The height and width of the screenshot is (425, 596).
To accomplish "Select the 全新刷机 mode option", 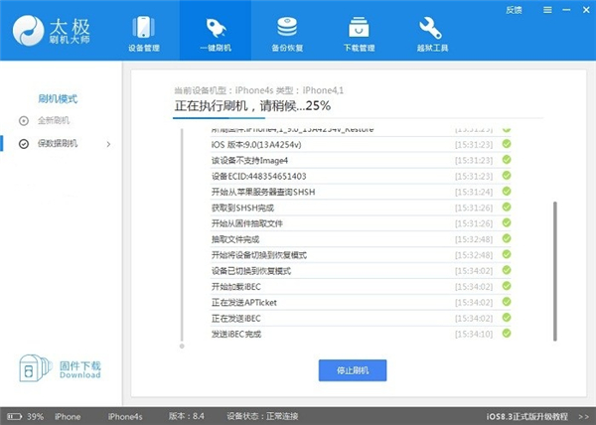I will click(58, 121).
